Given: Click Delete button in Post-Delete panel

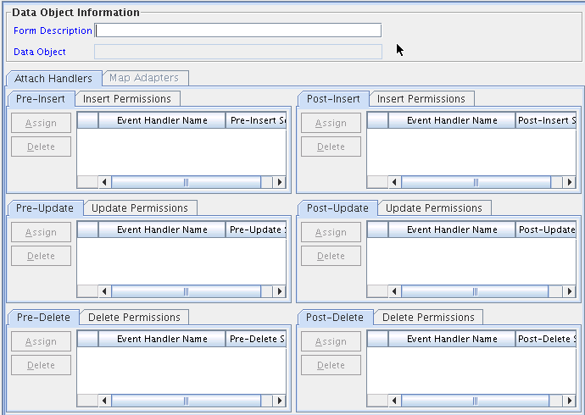Looking at the screenshot, I should tap(331, 365).
